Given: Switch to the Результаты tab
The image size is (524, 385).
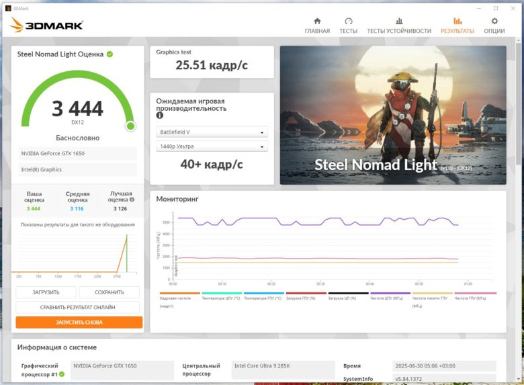Looking at the screenshot, I should [457, 26].
